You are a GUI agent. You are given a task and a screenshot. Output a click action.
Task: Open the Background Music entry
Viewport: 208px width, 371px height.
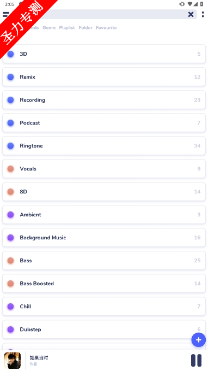[104, 237]
